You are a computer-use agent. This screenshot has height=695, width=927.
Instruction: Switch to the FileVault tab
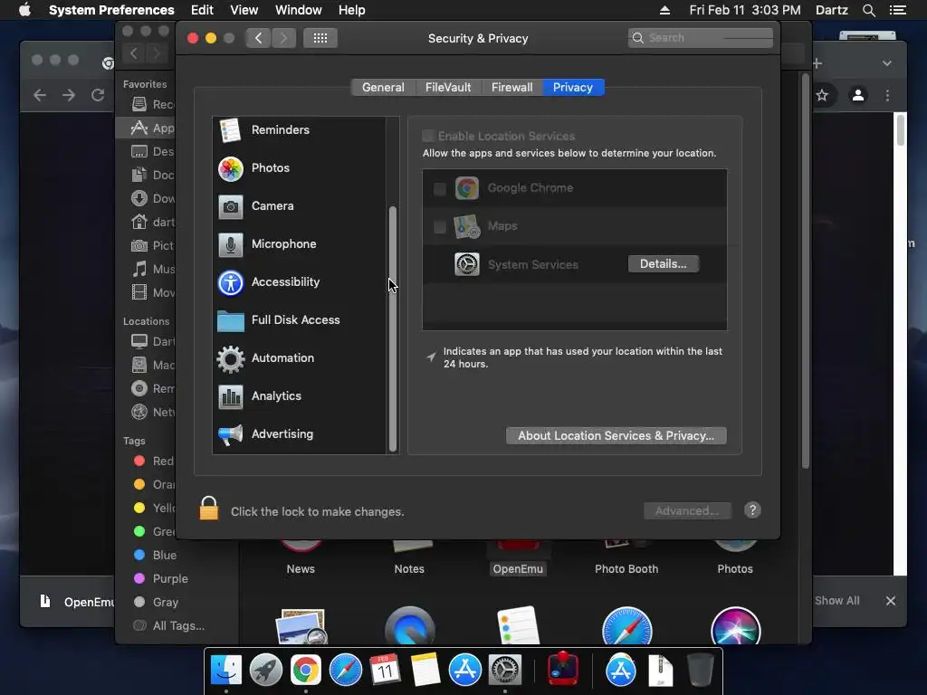(x=448, y=88)
